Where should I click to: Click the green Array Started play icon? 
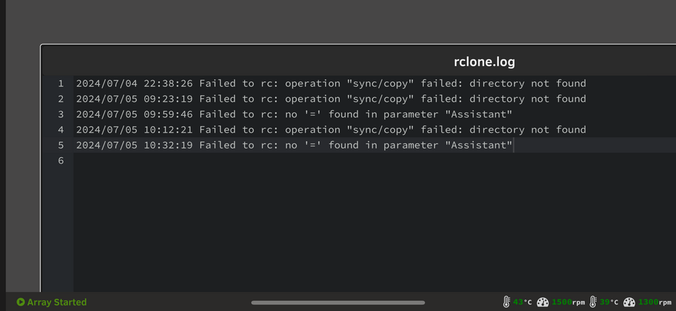click(20, 302)
